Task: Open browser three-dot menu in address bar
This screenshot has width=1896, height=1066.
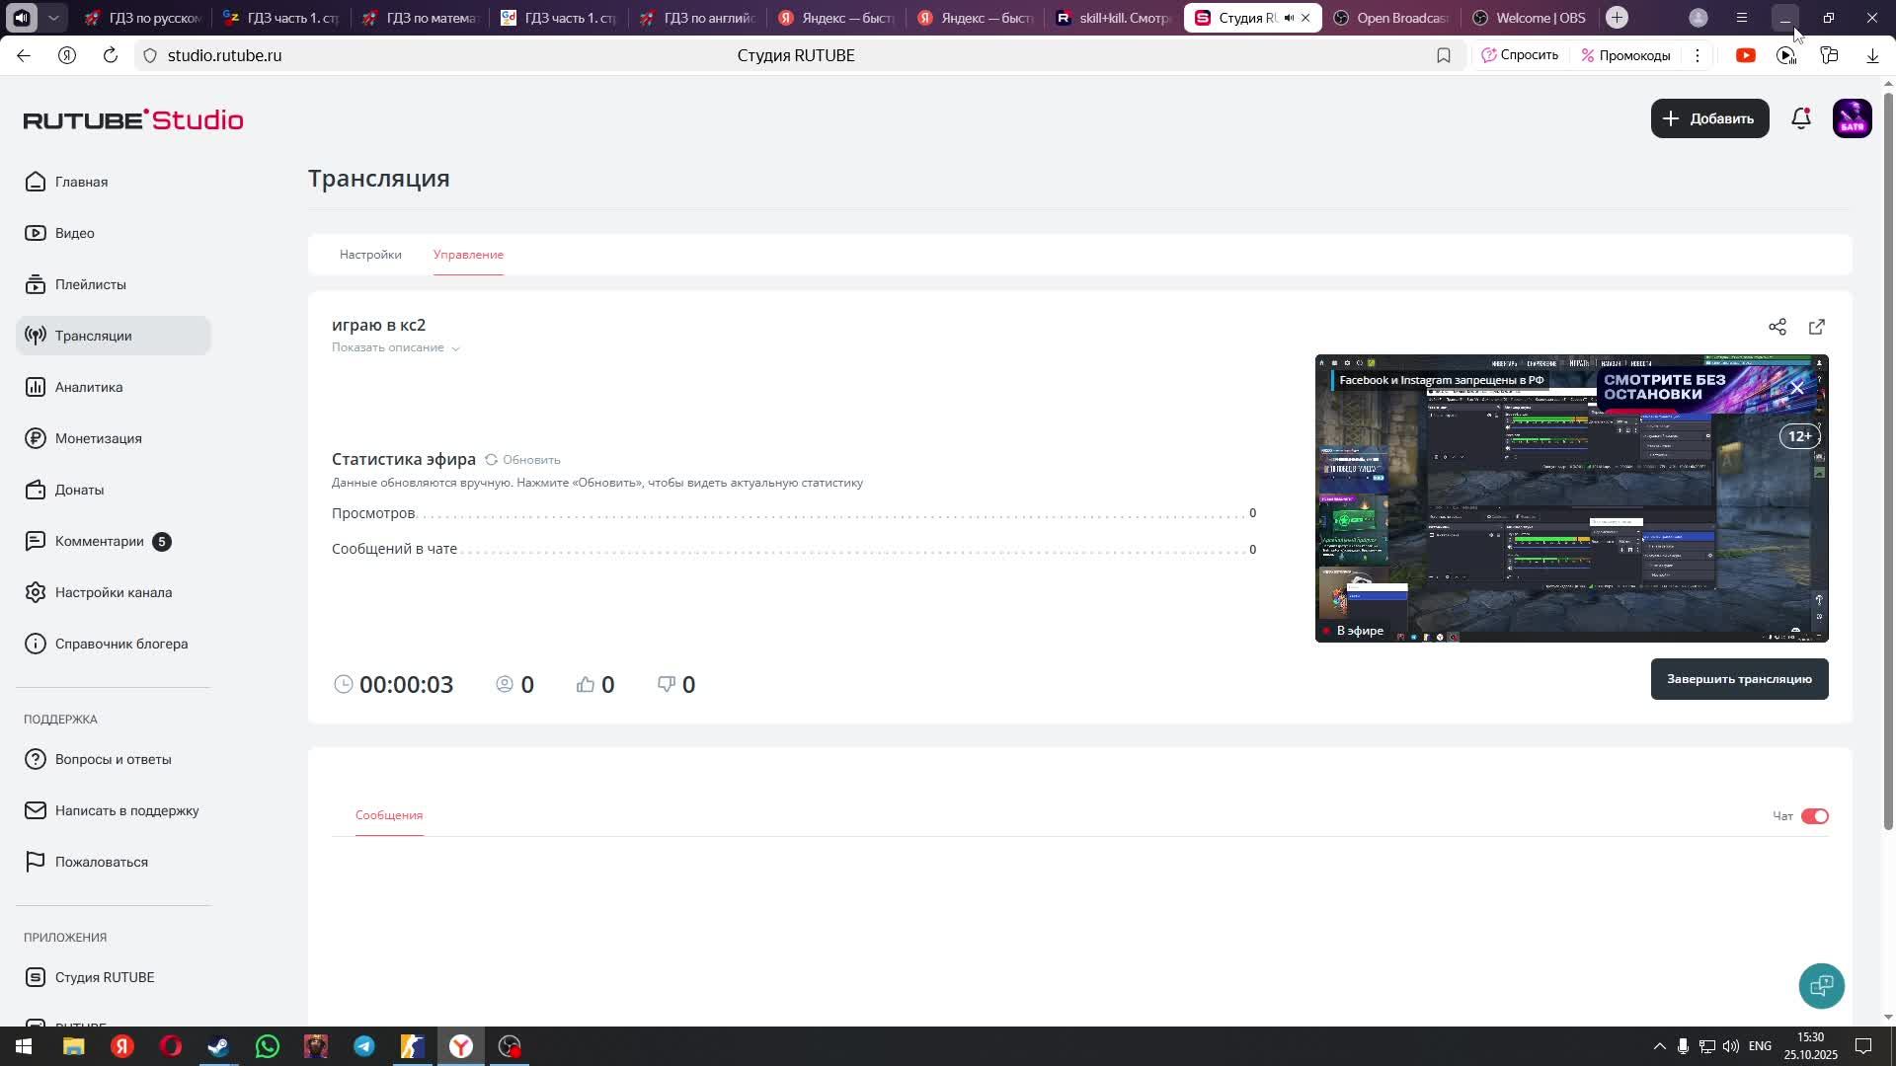Action: (x=1698, y=55)
